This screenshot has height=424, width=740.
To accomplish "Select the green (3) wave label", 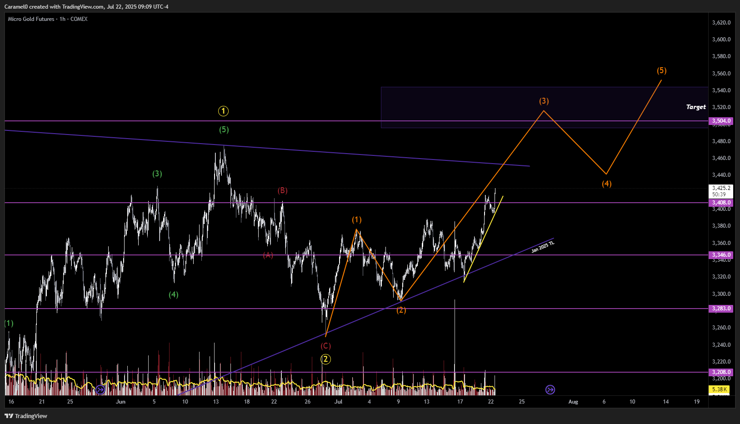I will coord(157,174).
